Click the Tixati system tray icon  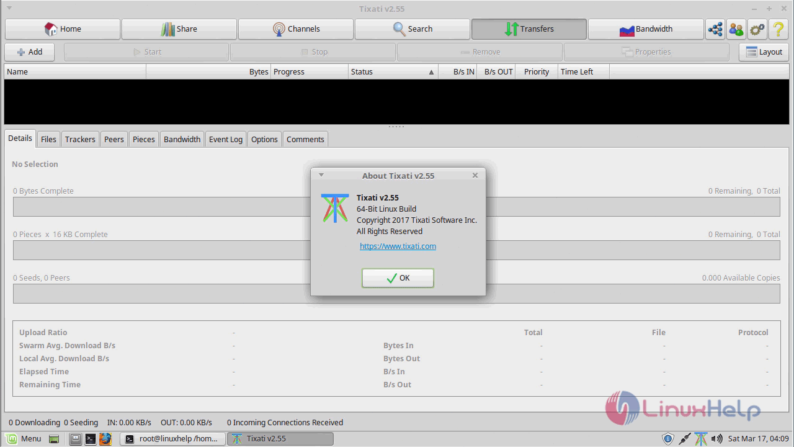(x=700, y=439)
